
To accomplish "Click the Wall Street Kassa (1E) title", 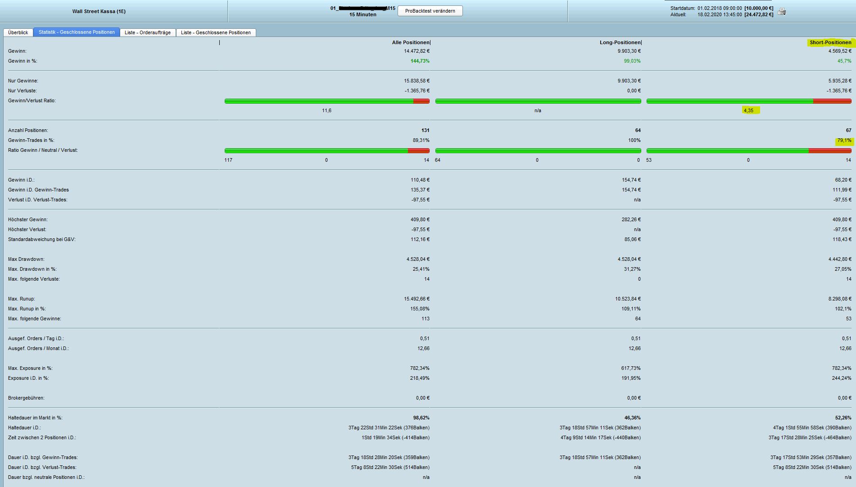I will pyautogui.click(x=99, y=11).
